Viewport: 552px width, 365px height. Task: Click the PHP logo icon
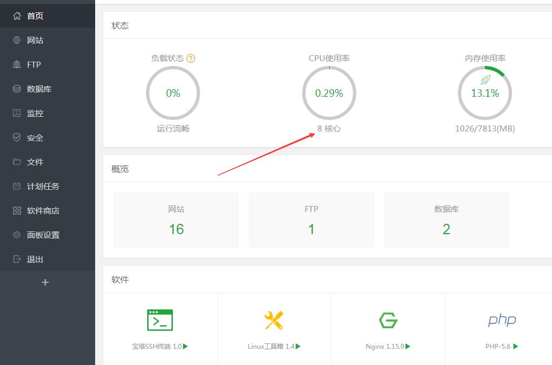502,320
